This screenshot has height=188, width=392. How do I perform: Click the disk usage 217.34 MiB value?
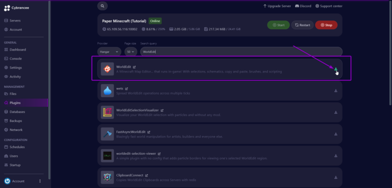point(217,29)
